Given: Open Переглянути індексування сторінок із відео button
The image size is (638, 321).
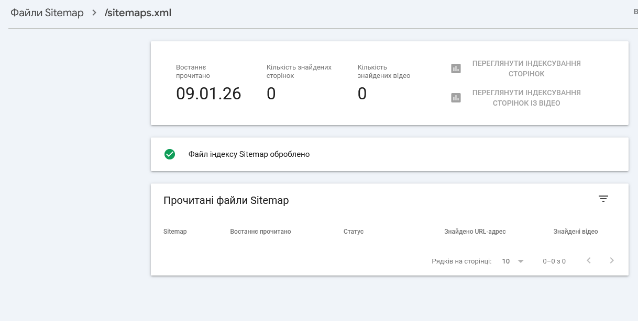Looking at the screenshot, I should 526,98.
